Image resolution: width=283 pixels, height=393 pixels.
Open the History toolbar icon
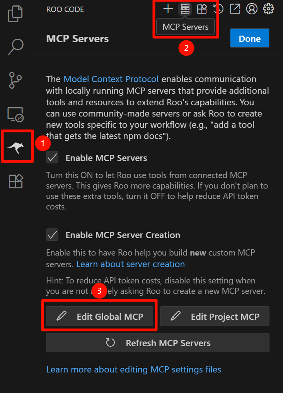click(218, 9)
